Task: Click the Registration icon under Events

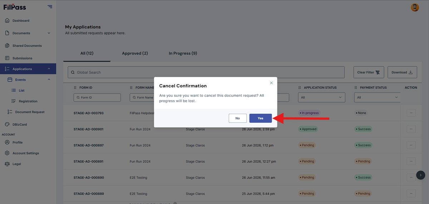Action: 14,101
